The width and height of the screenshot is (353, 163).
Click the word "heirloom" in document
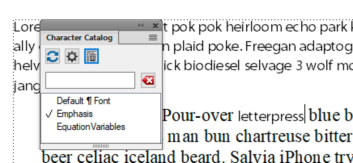[254, 27]
